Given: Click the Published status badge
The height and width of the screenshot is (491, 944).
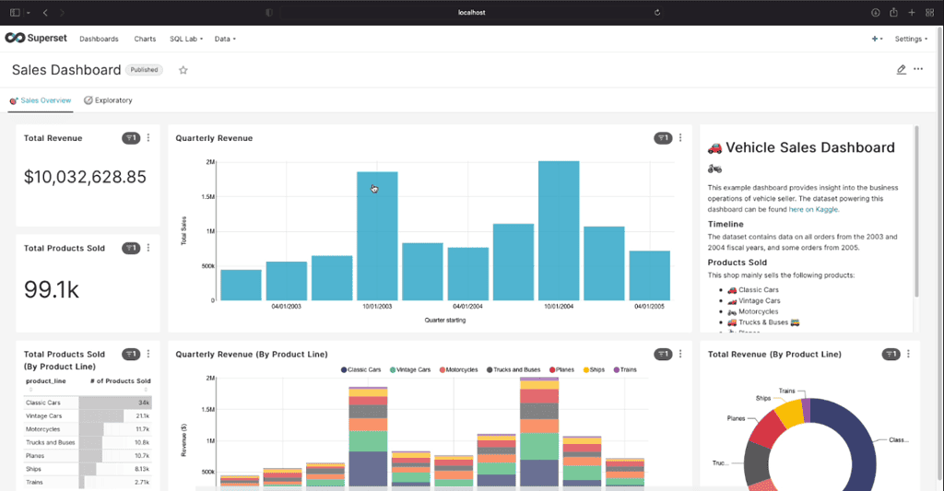Looking at the screenshot, I should (144, 70).
